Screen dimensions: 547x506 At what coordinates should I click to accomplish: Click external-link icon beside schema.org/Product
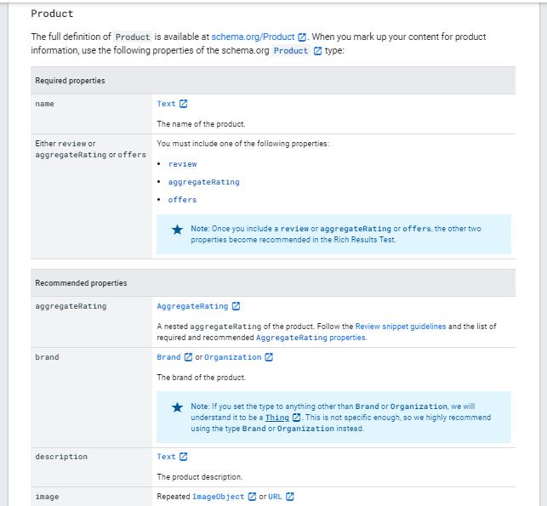point(302,37)
